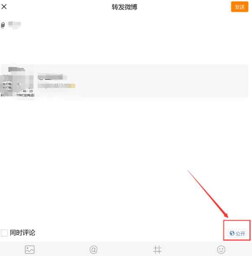Expand the 公开 visibility selector
The height and width of the screenshot is (256, 252).
tap(237, 233)
